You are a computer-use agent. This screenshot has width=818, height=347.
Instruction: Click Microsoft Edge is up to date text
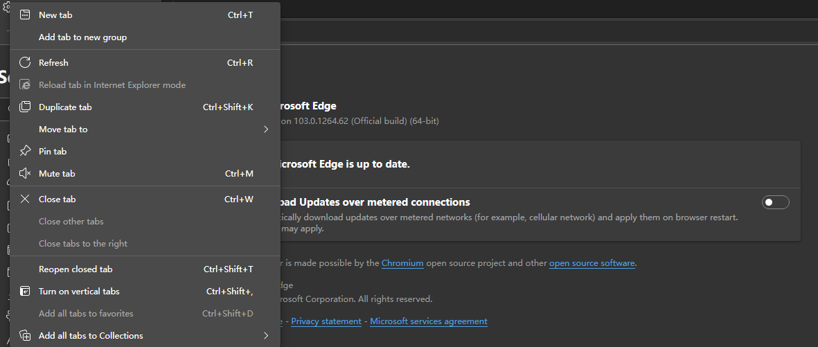[x=345, y=164]
